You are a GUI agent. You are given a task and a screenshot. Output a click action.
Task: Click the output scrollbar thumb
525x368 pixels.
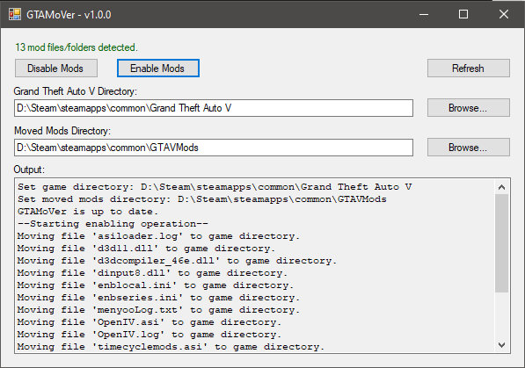click(501, 243)
